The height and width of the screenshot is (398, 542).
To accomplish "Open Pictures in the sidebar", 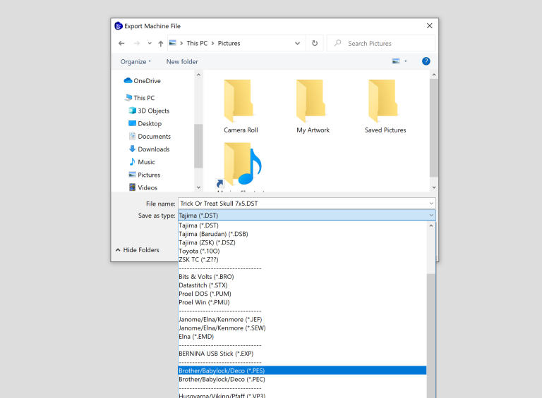I will [x=145, y=175].
